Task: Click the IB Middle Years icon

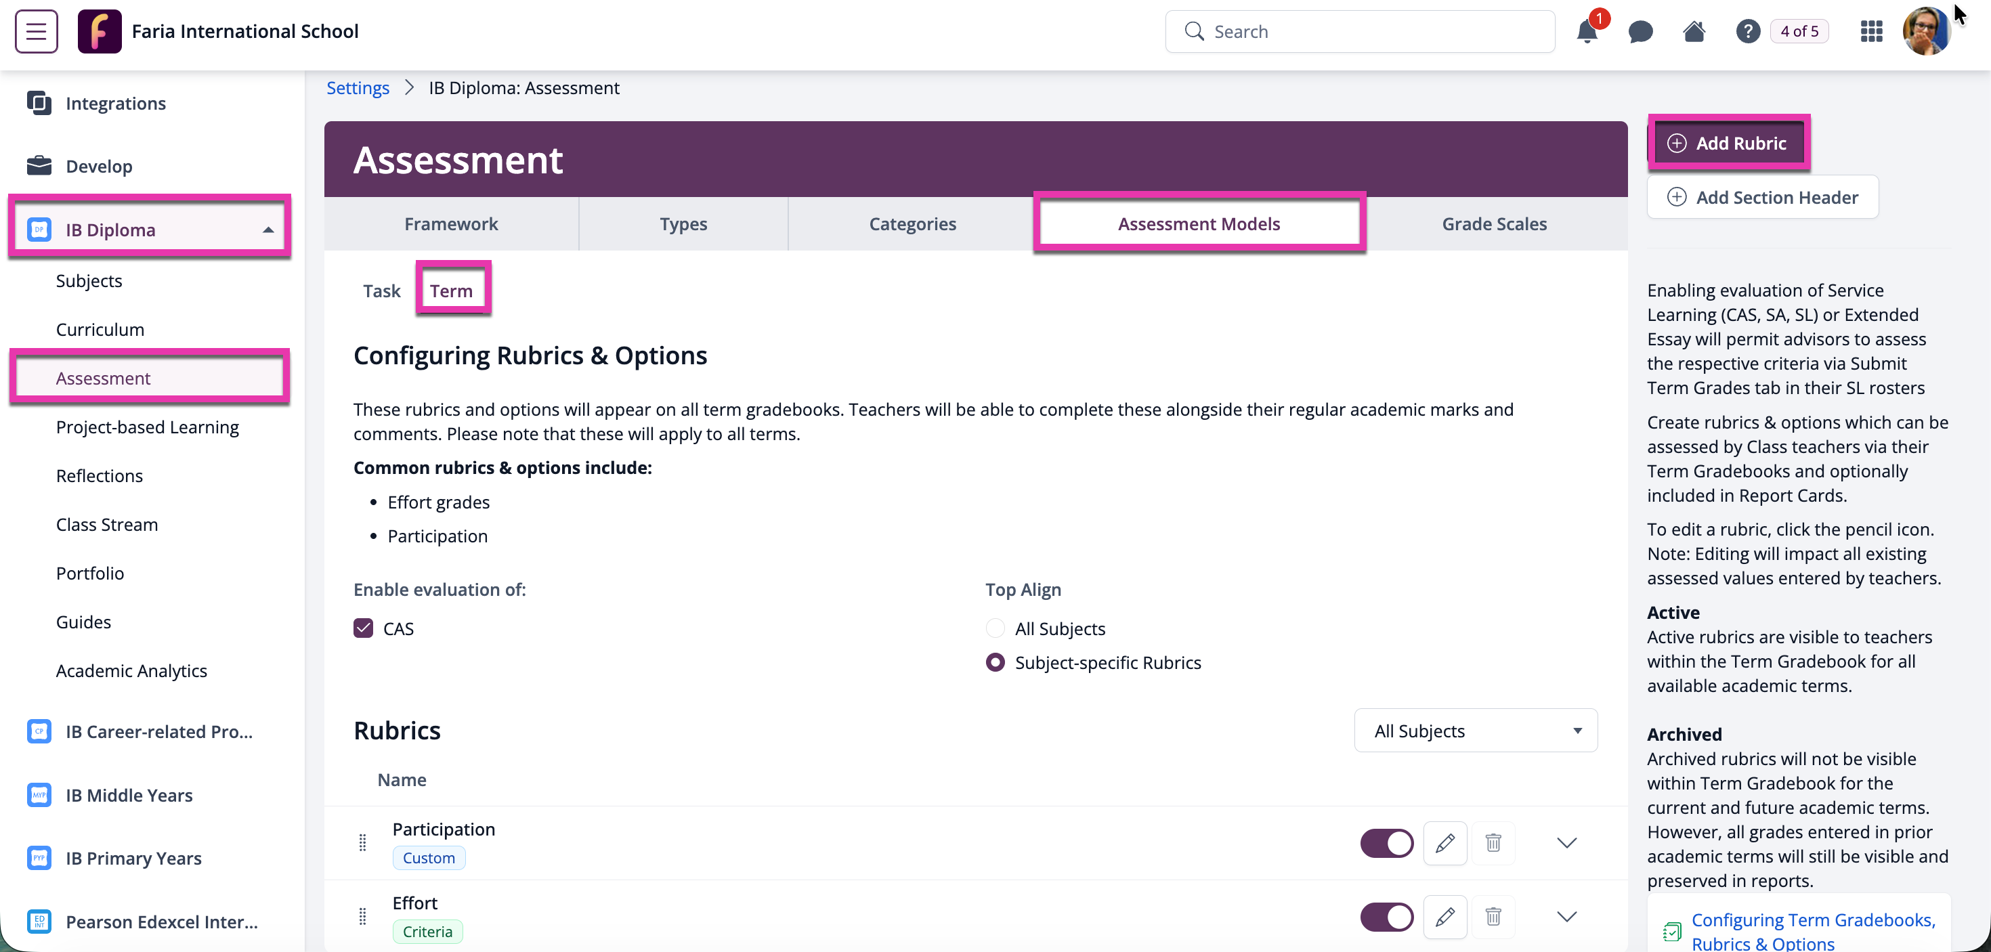Action: [39, 794]
